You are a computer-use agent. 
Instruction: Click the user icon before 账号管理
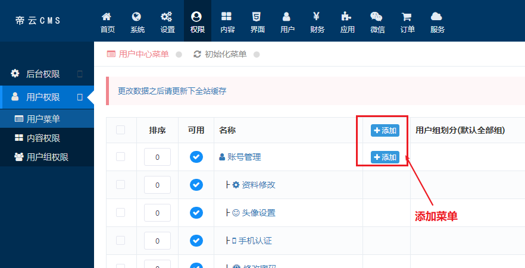coord(222,157)
